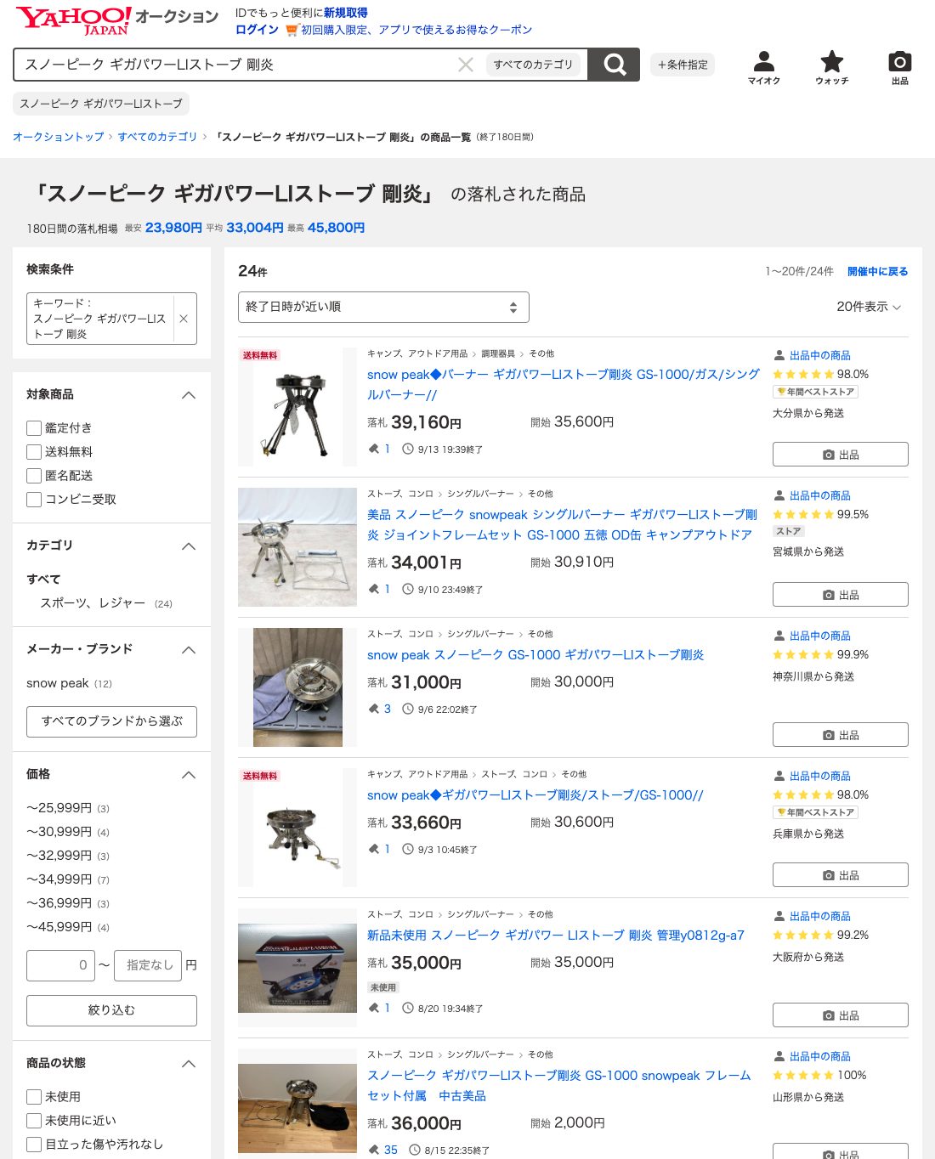Open thumbnail of the 31,000円 stove listing
935x1159 pixels.
coord(297,687)
